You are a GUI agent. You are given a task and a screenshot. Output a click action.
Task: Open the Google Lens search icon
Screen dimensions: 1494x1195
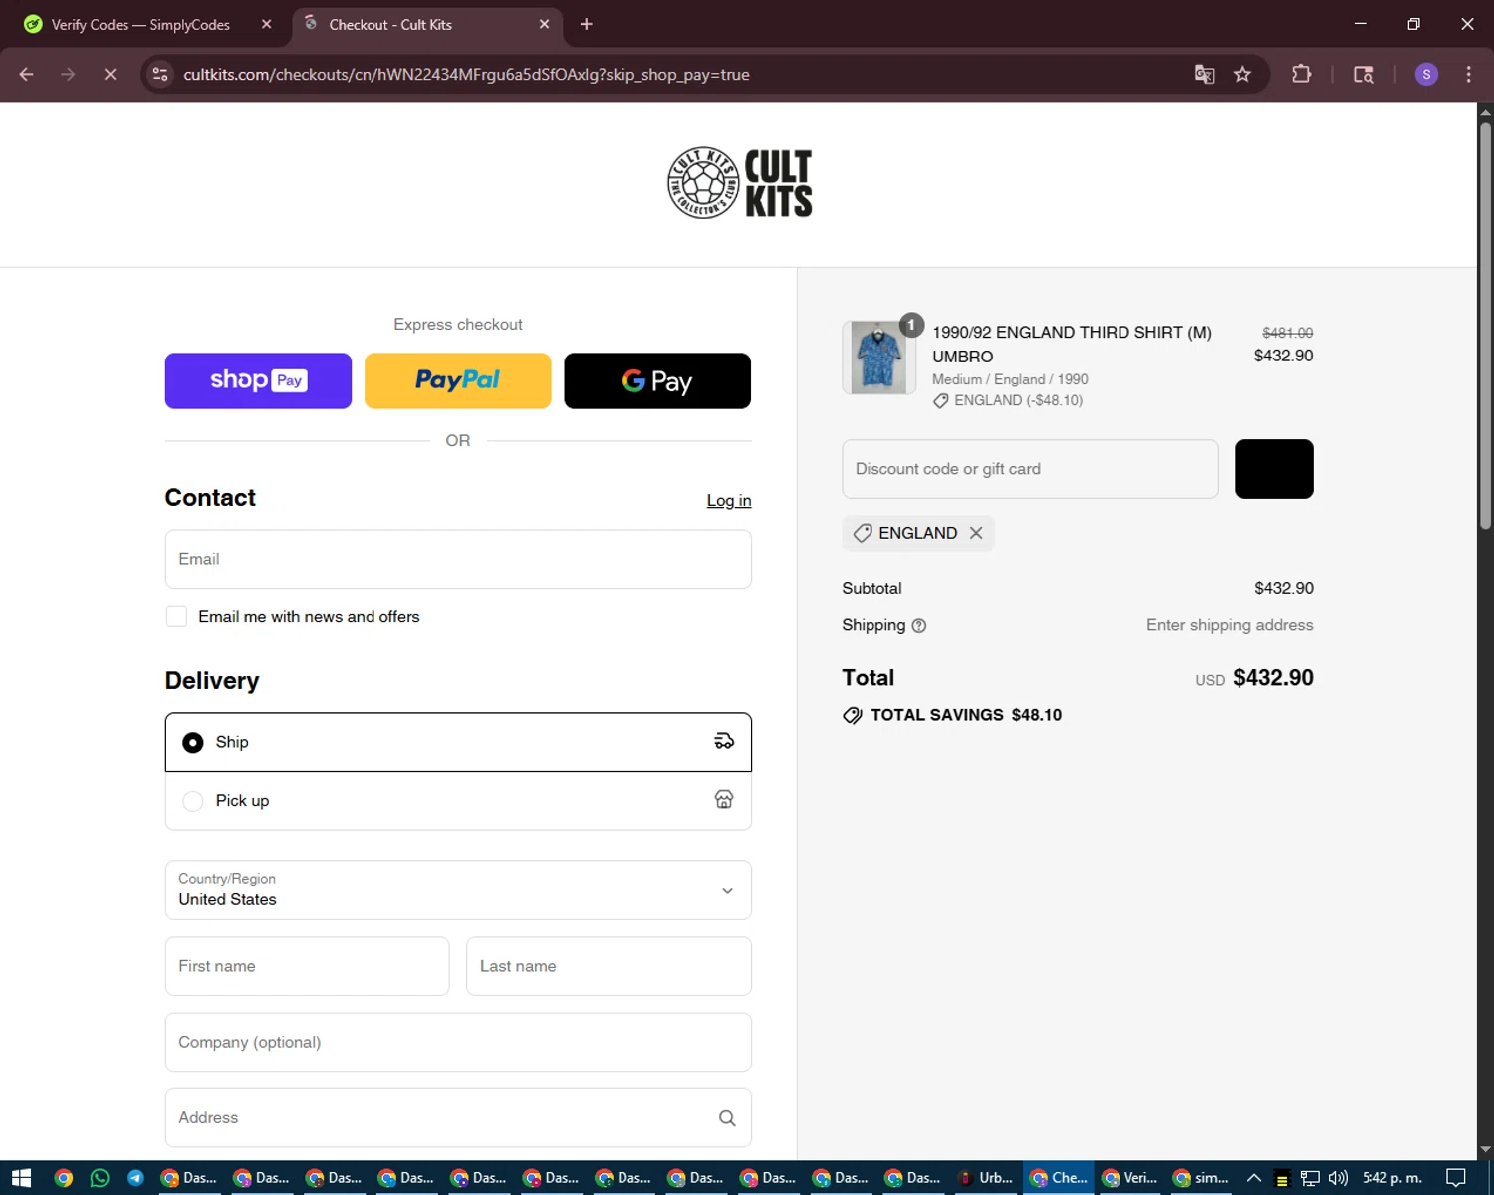click(x=1364, y=74)
